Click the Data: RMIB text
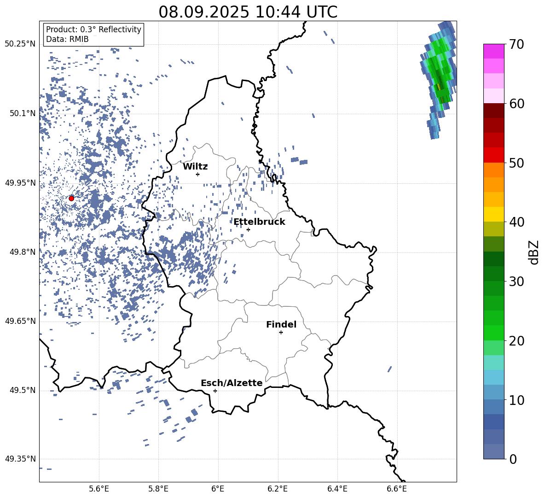The height and width of the screenshot is (498, 545). click(x=67, y=39)
